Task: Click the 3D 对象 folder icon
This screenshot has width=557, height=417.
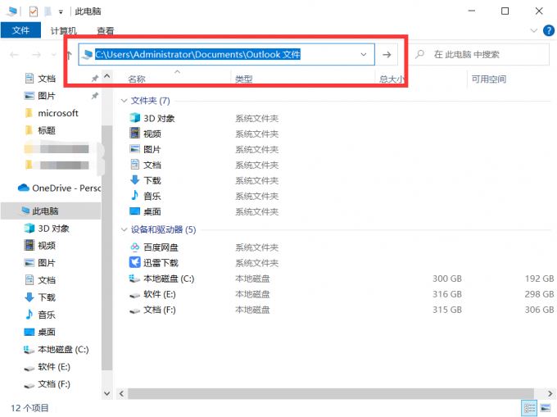Action: pos(135,118)
